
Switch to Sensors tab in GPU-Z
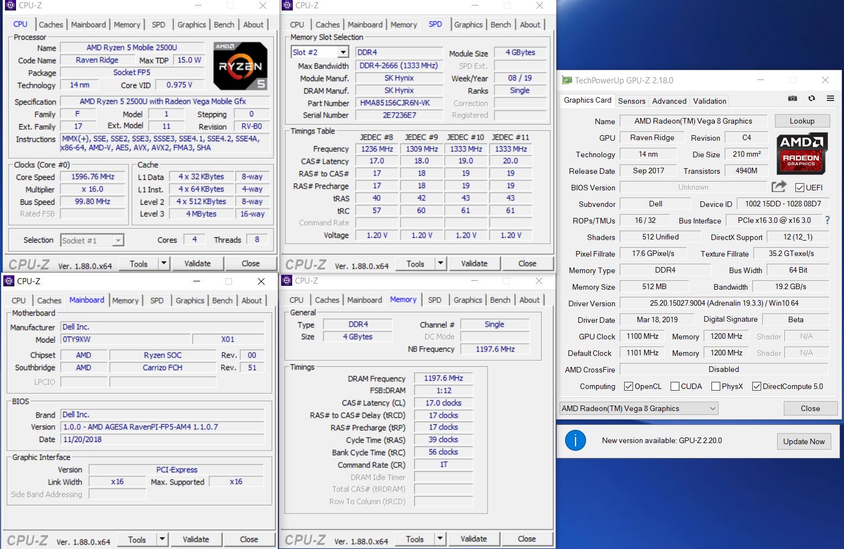631,101
